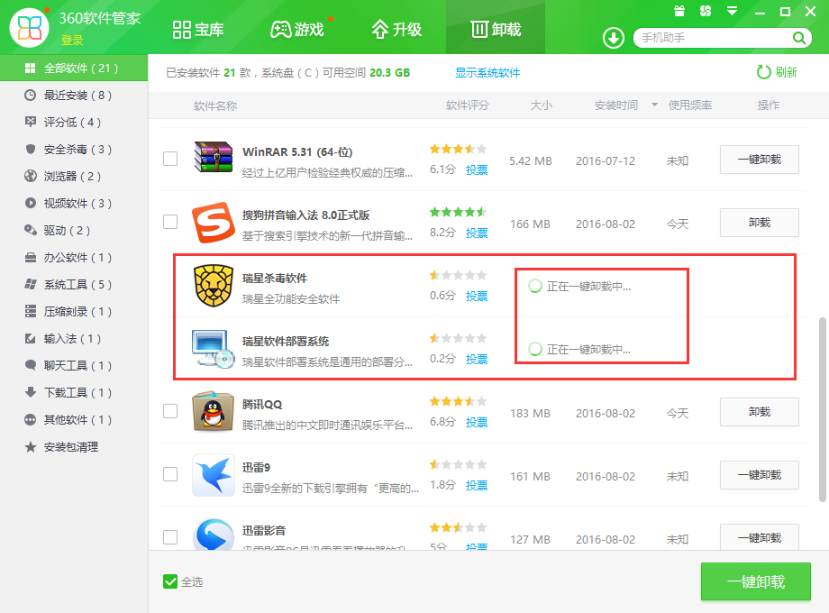Select 下载工具 (1) category
This screenshot has height=613, width=829.
[x=74, y=392]
